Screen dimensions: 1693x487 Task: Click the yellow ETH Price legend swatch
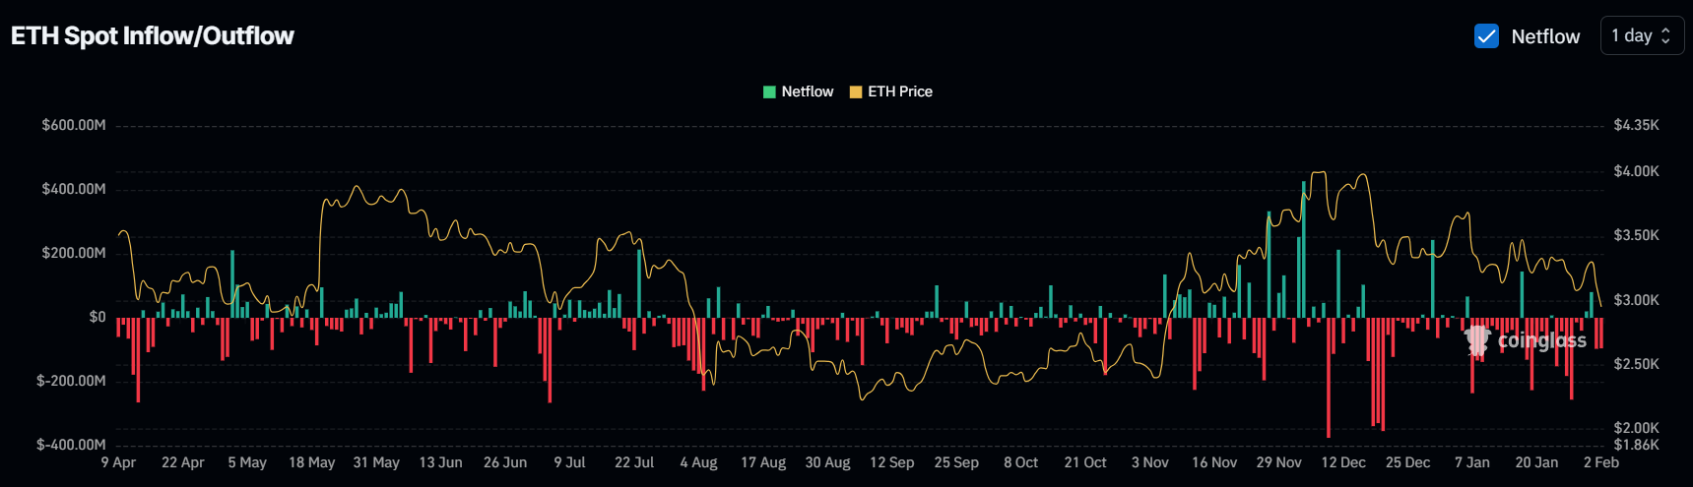856,91
